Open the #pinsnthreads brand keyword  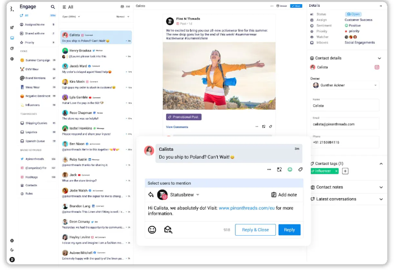38,159
